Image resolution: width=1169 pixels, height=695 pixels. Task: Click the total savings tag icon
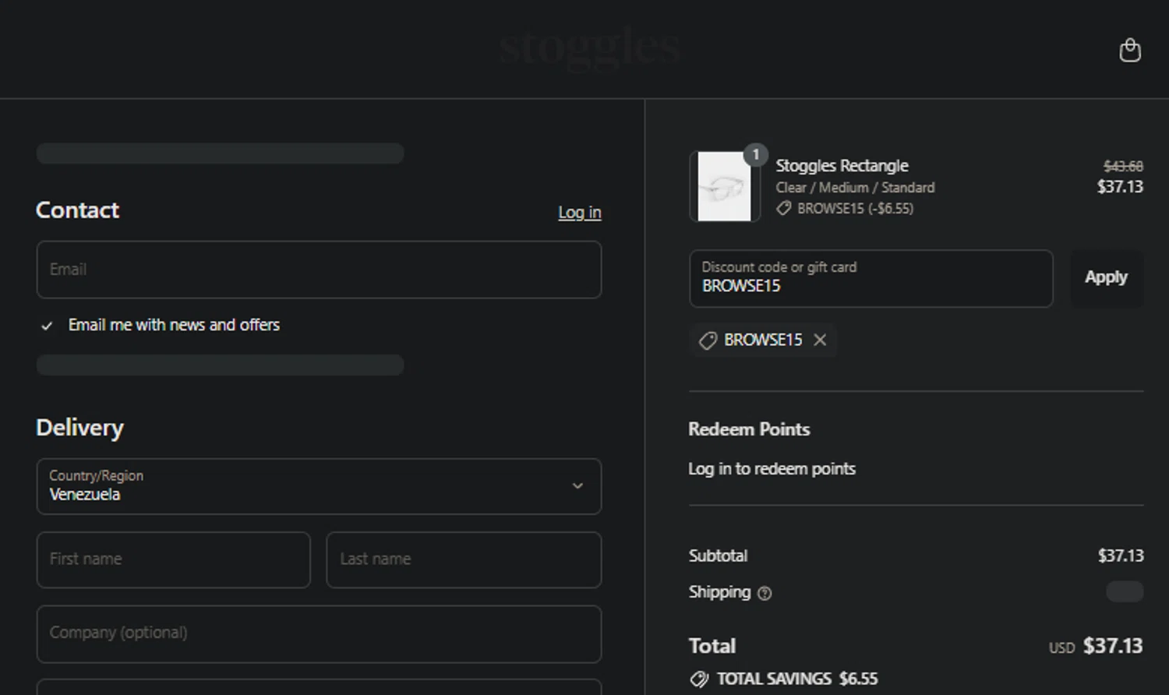pos(699,679)
